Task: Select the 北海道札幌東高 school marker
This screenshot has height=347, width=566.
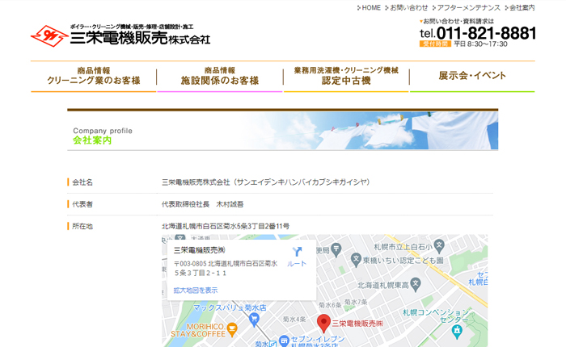Action: coord(416,285)
